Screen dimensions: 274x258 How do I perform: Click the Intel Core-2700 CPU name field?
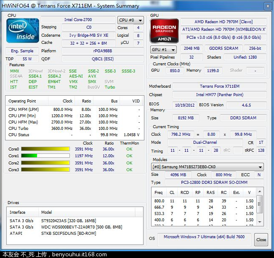pos(78,20)
